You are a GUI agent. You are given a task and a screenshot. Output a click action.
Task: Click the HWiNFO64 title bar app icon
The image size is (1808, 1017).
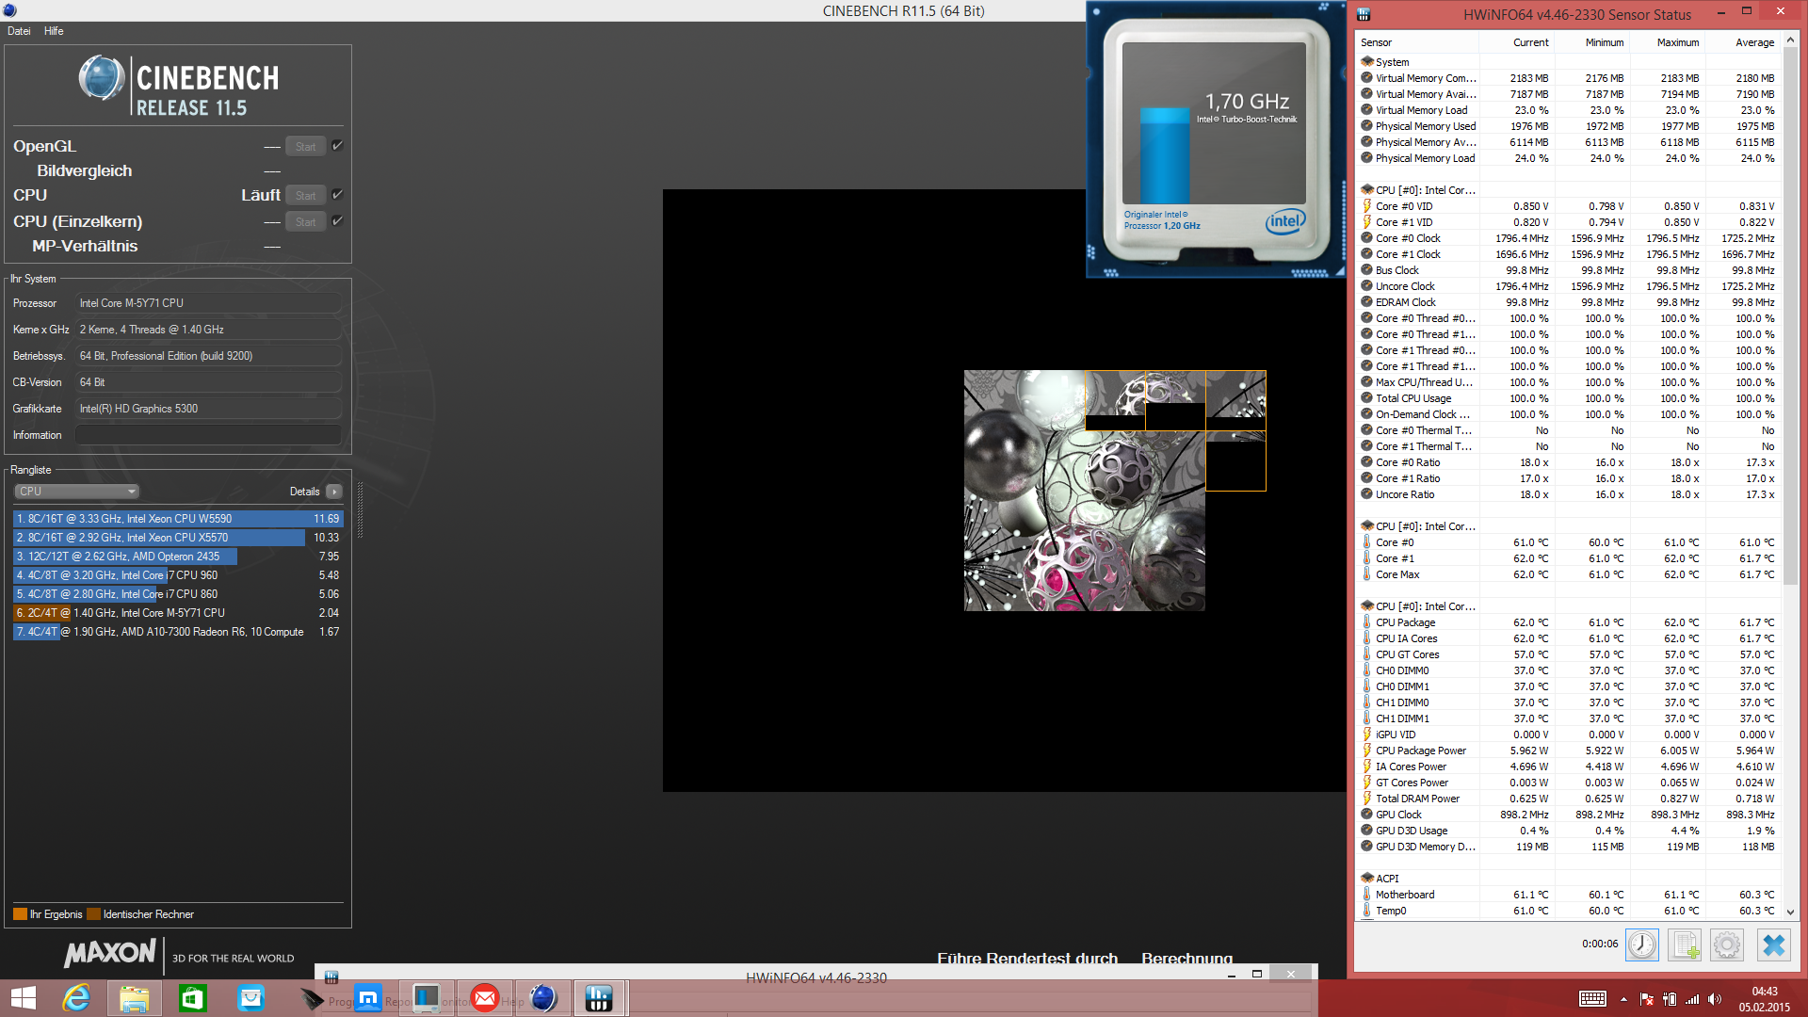pos(1364,14)
